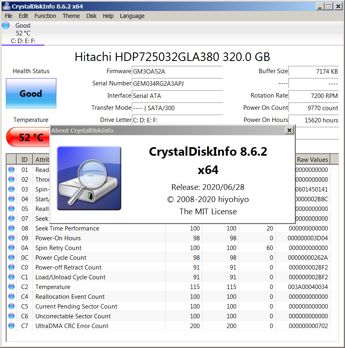Click the Power On Hours value 15620 hours
The width and height of the screenshot is (345, 348).
pyautogui.click(x=314, y=120)
